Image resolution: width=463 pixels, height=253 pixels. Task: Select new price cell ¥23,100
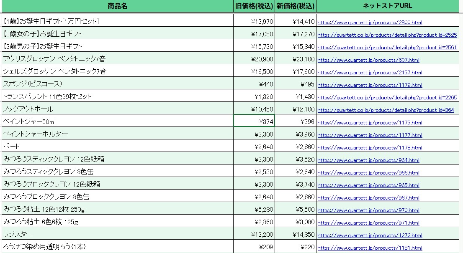[x=295, y=58]
